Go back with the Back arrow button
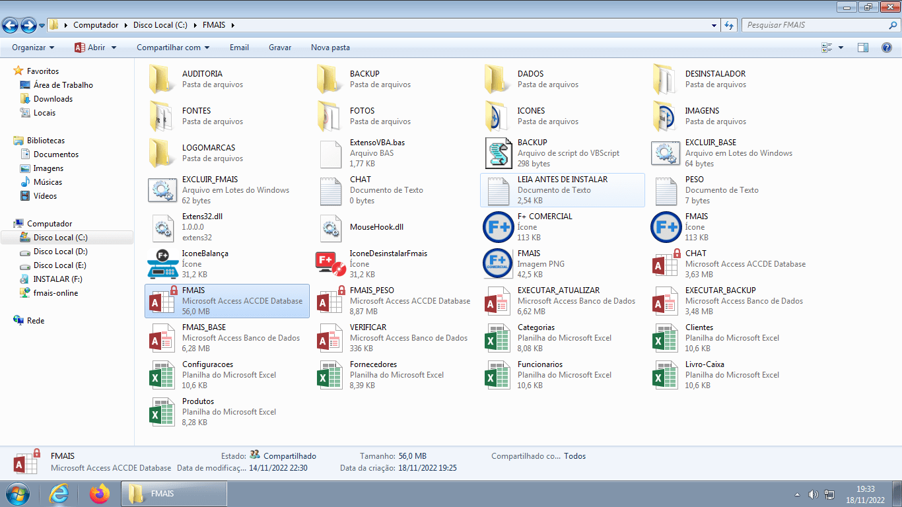The width and height of the screenshot is (902, 507). (x=11, y=26)
